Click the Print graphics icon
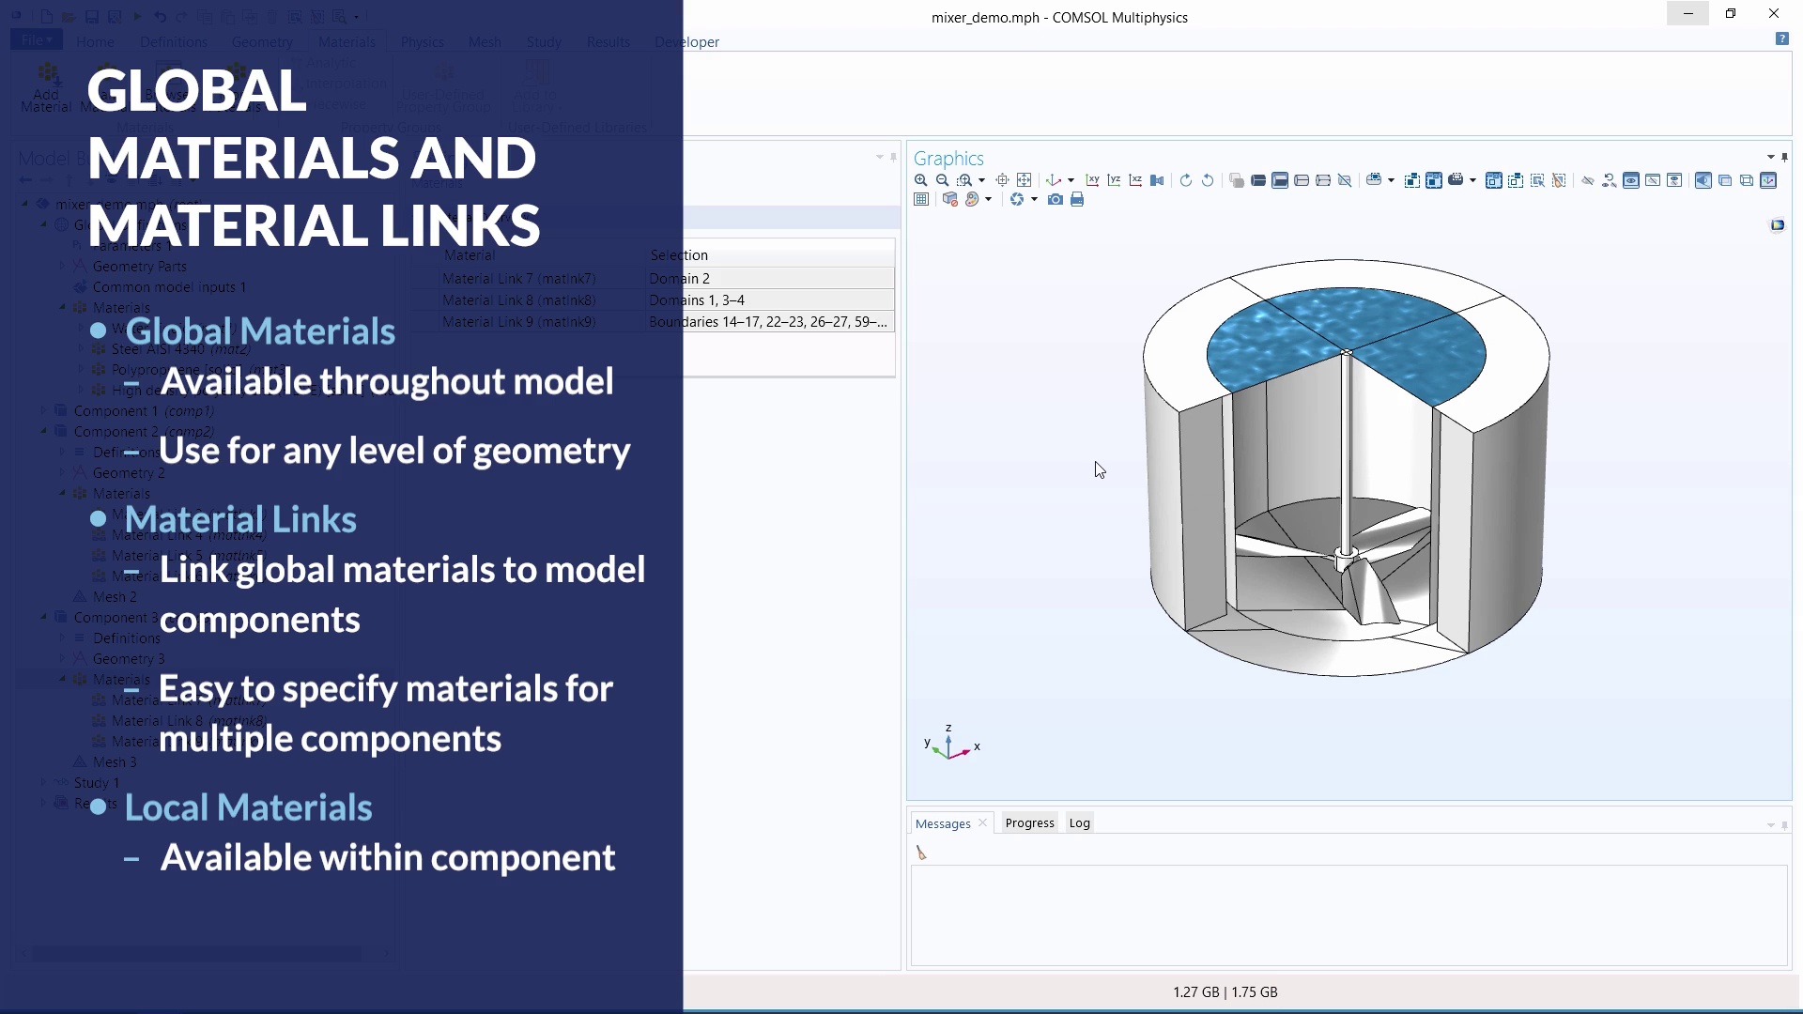Screen dimensions: 1803x1014 (1077, 200)
